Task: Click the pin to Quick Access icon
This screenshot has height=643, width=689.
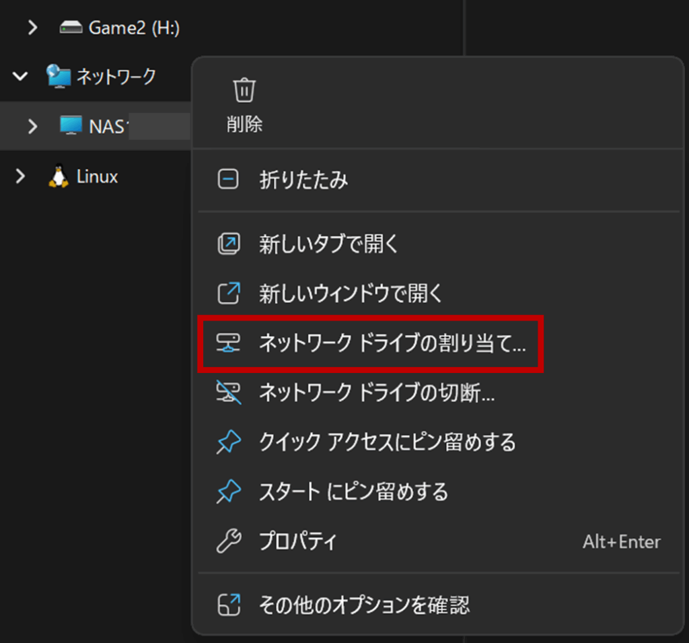Action: [x=229, y=442]
